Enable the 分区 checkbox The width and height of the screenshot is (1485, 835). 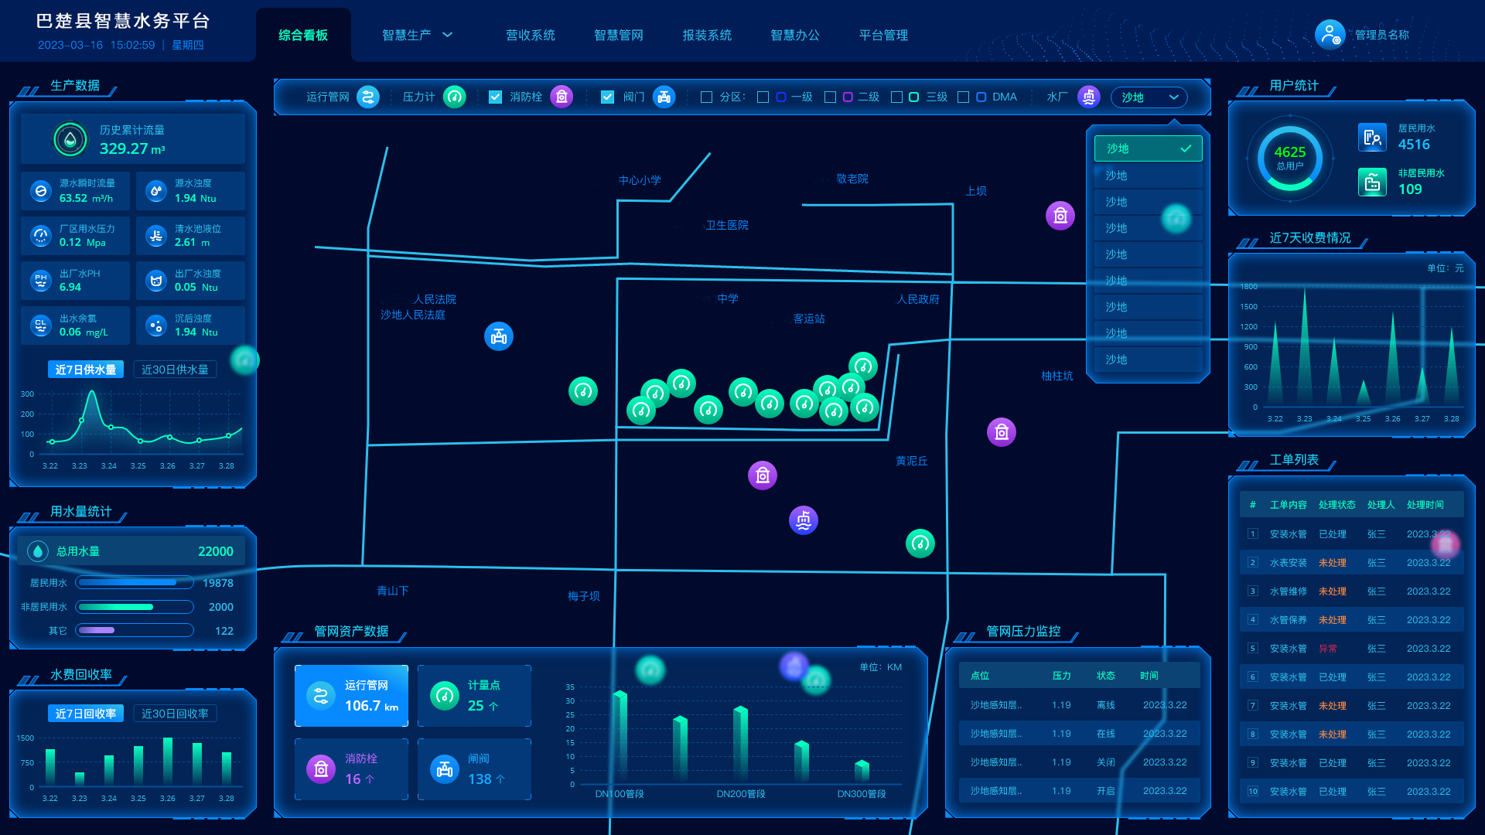point(706,97)
